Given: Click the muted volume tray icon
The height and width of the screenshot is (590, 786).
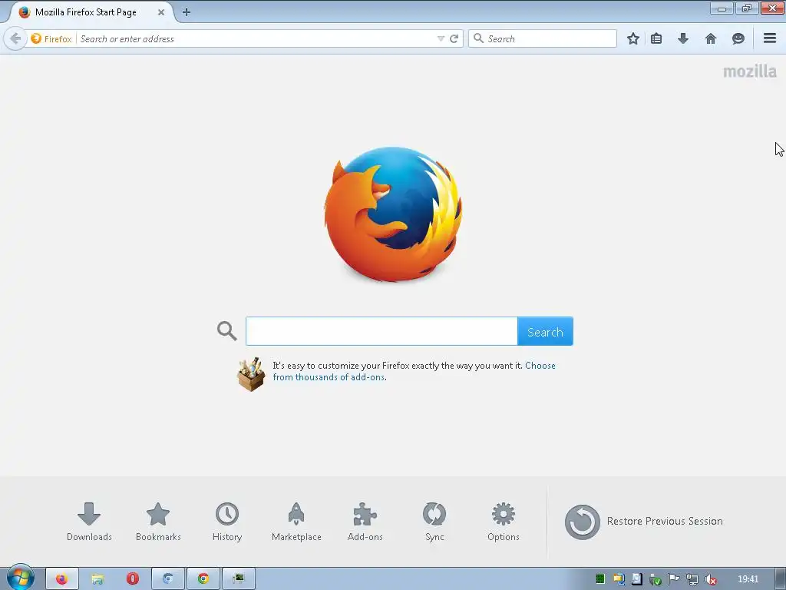Looking at the screenshot, I should [x=710, y=579].
